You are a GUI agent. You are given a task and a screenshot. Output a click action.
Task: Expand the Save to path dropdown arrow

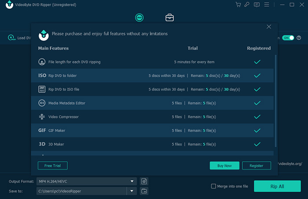[x=132, y=191]
